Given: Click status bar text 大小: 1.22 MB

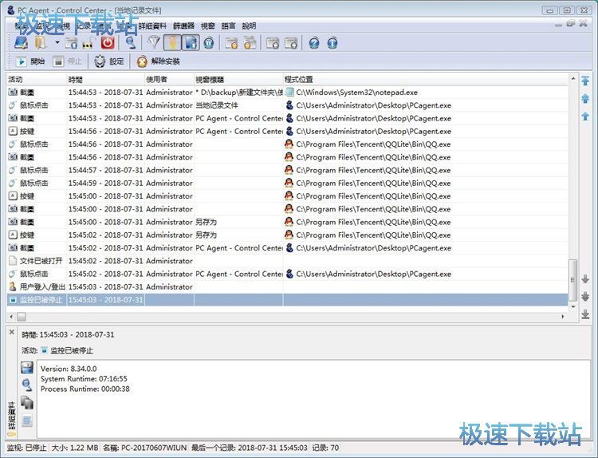Looking at the screenshot, I should click(75, 448).
